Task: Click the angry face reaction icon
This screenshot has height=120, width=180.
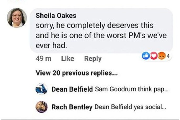Action: pyautogui.click(x=162, y=56)
